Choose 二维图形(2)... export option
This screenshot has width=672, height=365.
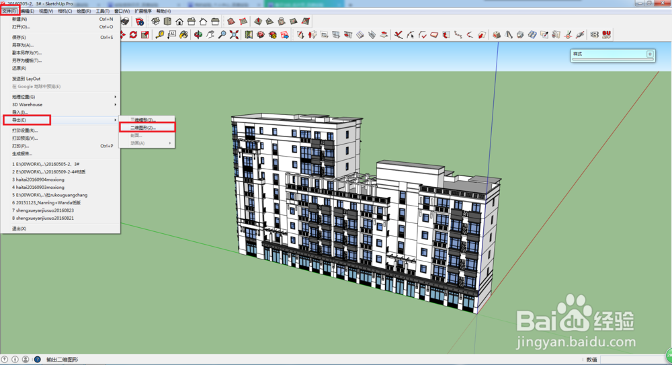pyautogui.click(x=147, y=128)
